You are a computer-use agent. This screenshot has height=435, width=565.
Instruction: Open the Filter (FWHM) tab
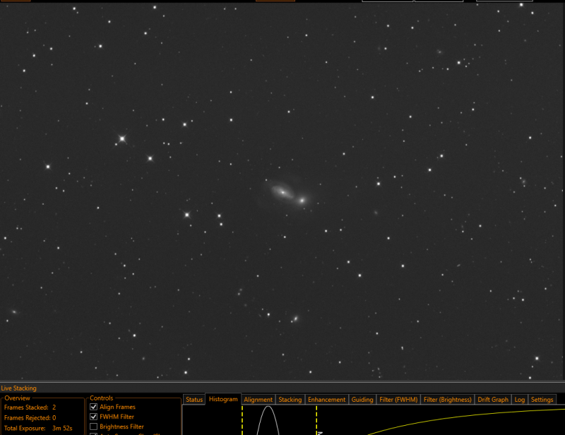point(398,399)
